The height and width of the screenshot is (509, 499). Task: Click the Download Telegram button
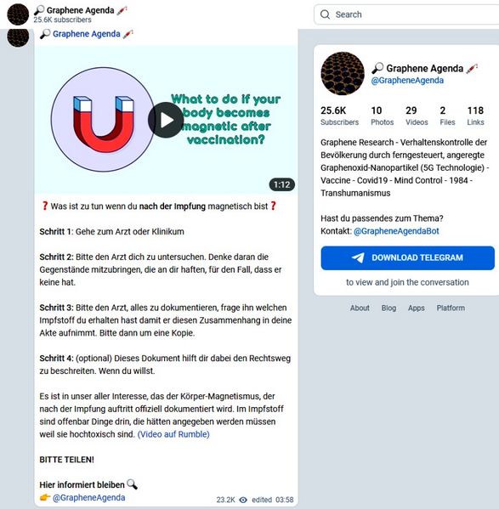407,257
